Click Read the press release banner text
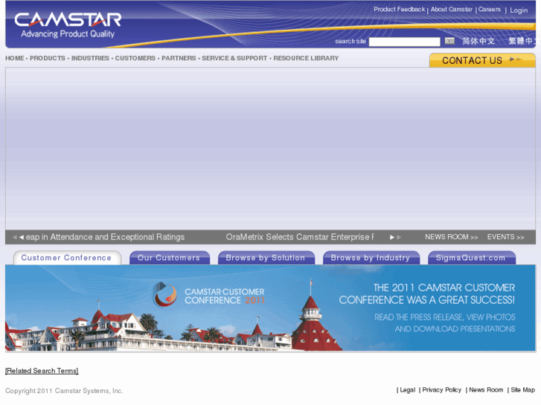Viewport: 541px width, 405px height. tap(445, 323)
